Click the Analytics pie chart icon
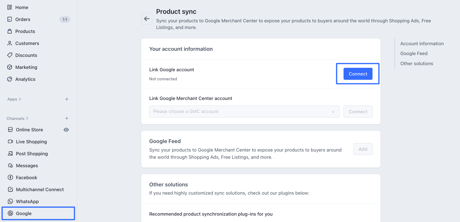Image resolution: width=460 pixels, height=222 pixels. (10, 79)
